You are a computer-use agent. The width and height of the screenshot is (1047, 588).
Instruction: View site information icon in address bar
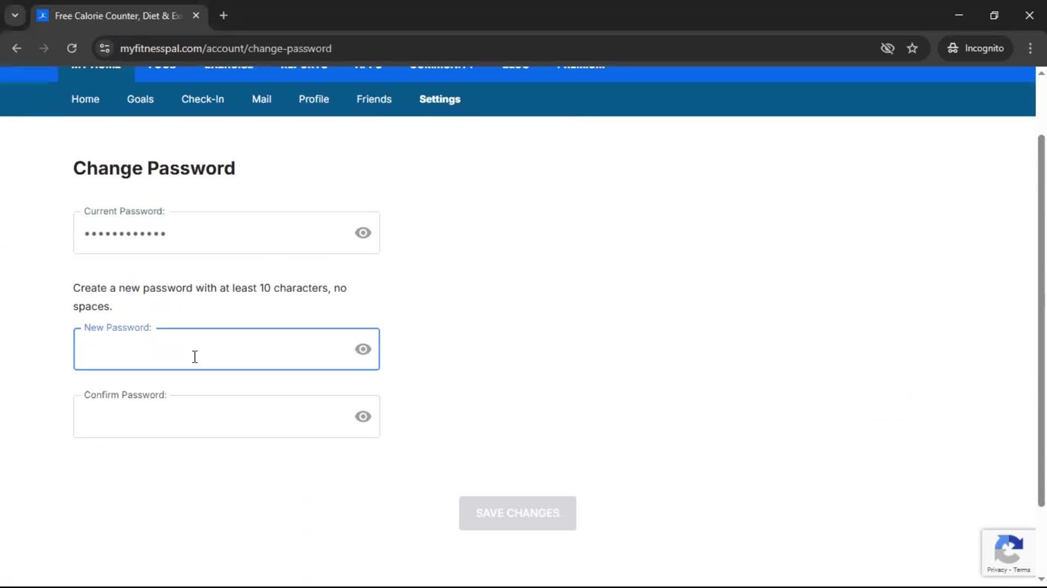pos(104,48)
